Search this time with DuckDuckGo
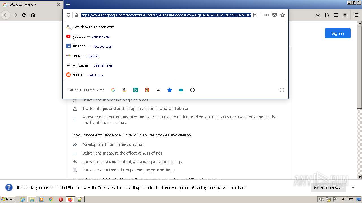The image size is (362, 203). (x=147, y=90)
